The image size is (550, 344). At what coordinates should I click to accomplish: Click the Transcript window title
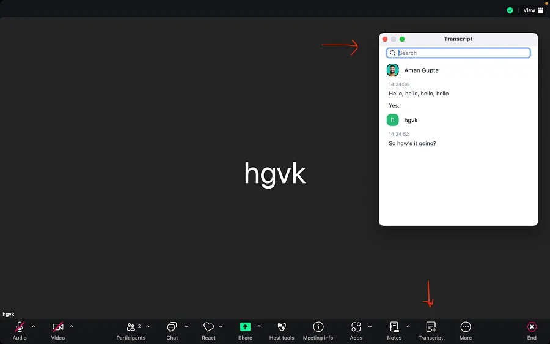(458, 39)
